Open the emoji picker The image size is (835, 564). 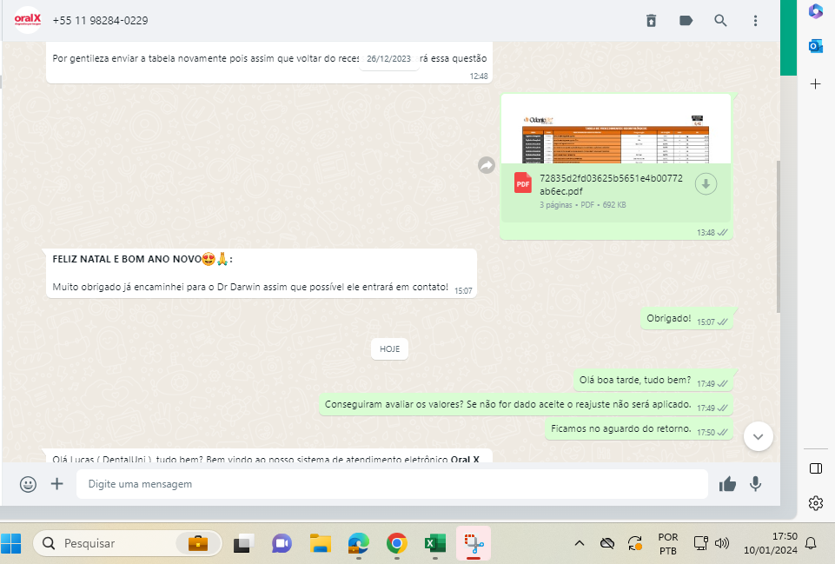tap(28, 484)
